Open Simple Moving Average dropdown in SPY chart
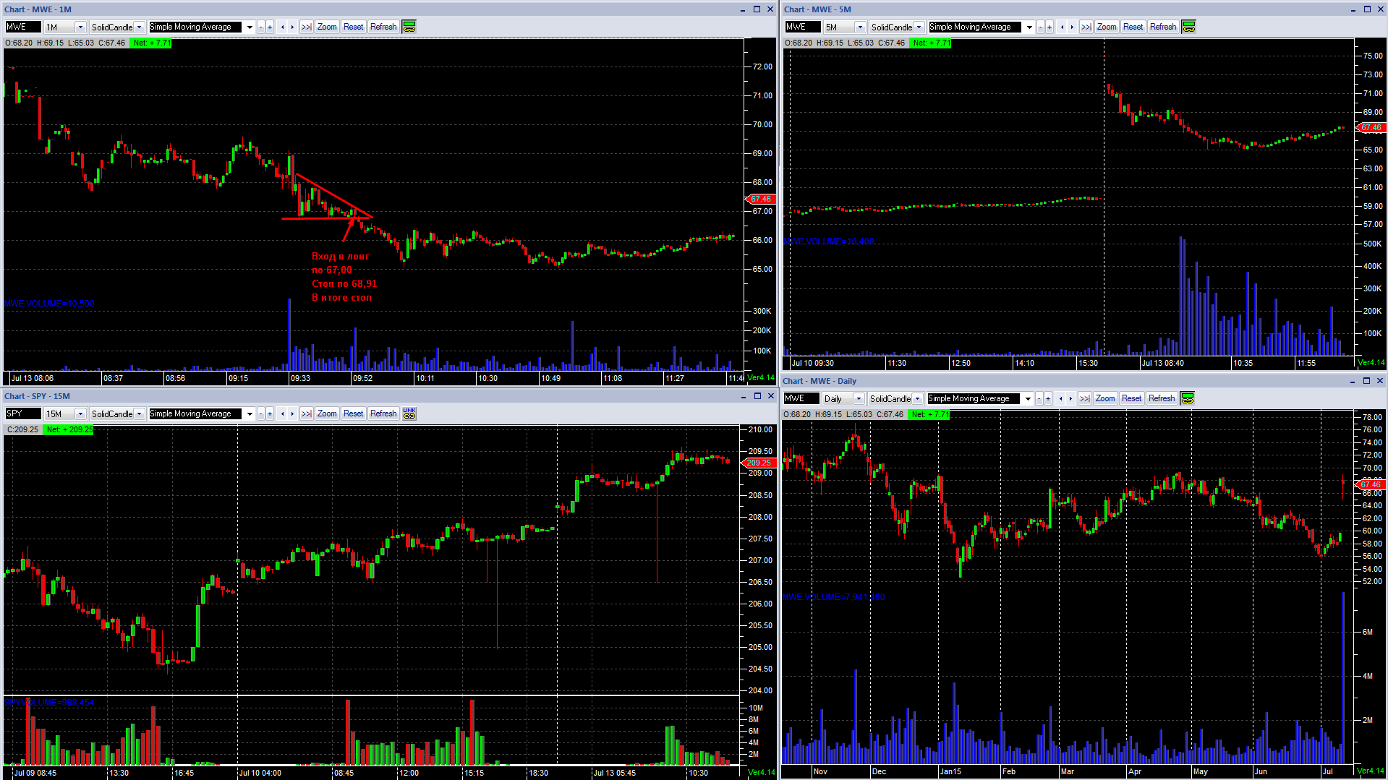The height and width of the screenshot is (780, 1388). (250, 413)
